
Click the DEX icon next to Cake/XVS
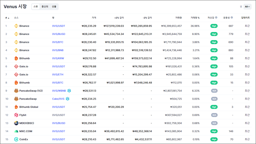(x=68, y=99)
